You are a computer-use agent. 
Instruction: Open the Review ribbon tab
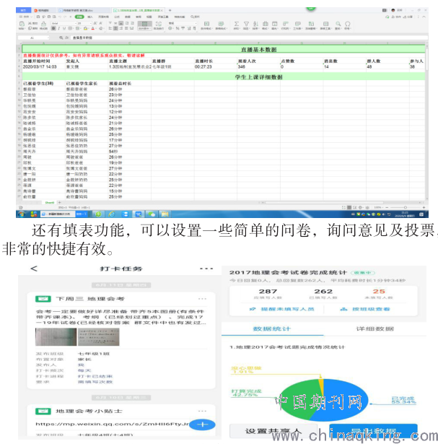pyautogui.click(x=139, y=17)
